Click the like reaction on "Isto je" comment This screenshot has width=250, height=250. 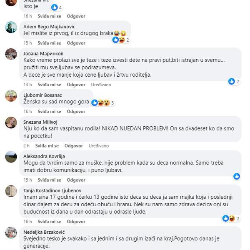[x=54, y=7]
